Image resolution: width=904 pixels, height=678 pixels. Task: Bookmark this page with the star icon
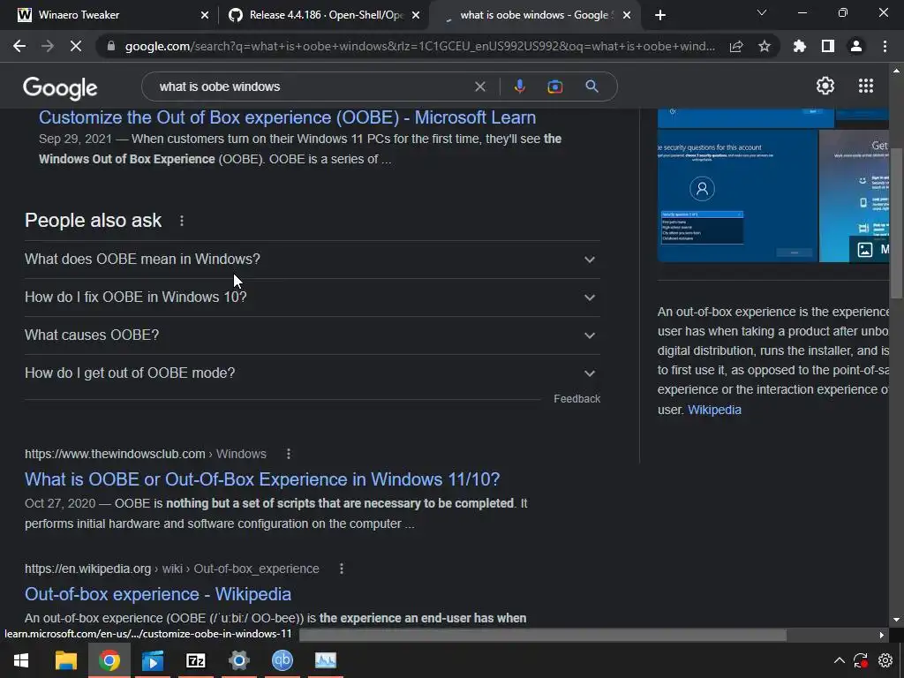point(765,46)
